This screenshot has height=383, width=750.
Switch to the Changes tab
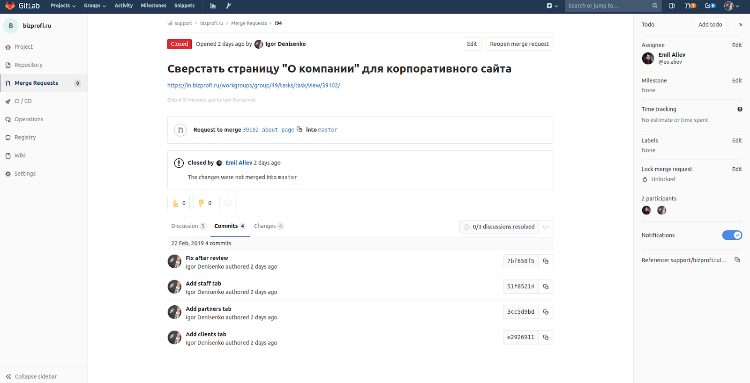tap(268, 226)
